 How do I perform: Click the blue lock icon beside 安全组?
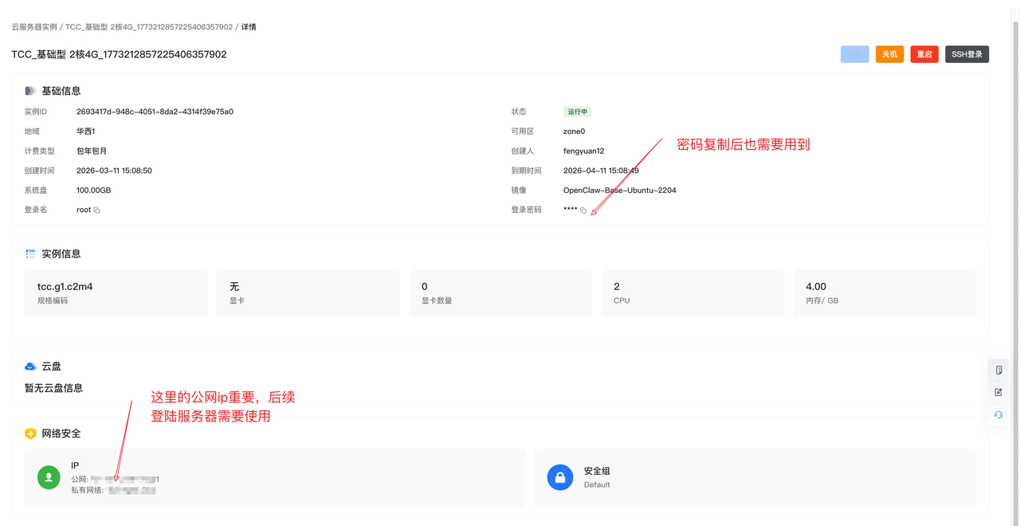pyautogui.click(x=560, y=477)
